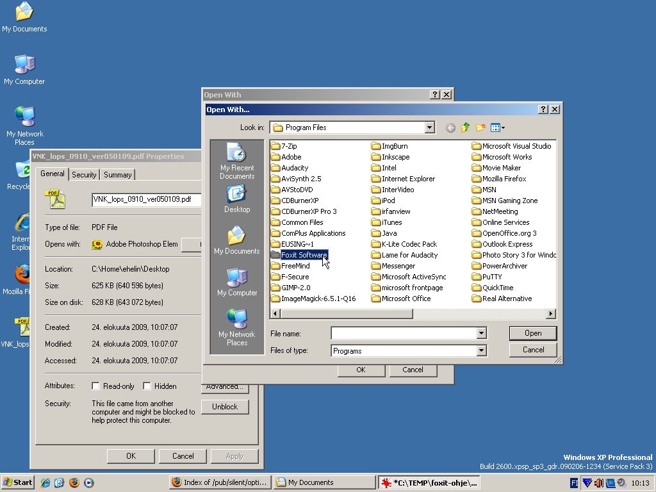656x492 pixels.
Task: Click the left scroll arrow in folder list
Action: click(x=275, y=313)
